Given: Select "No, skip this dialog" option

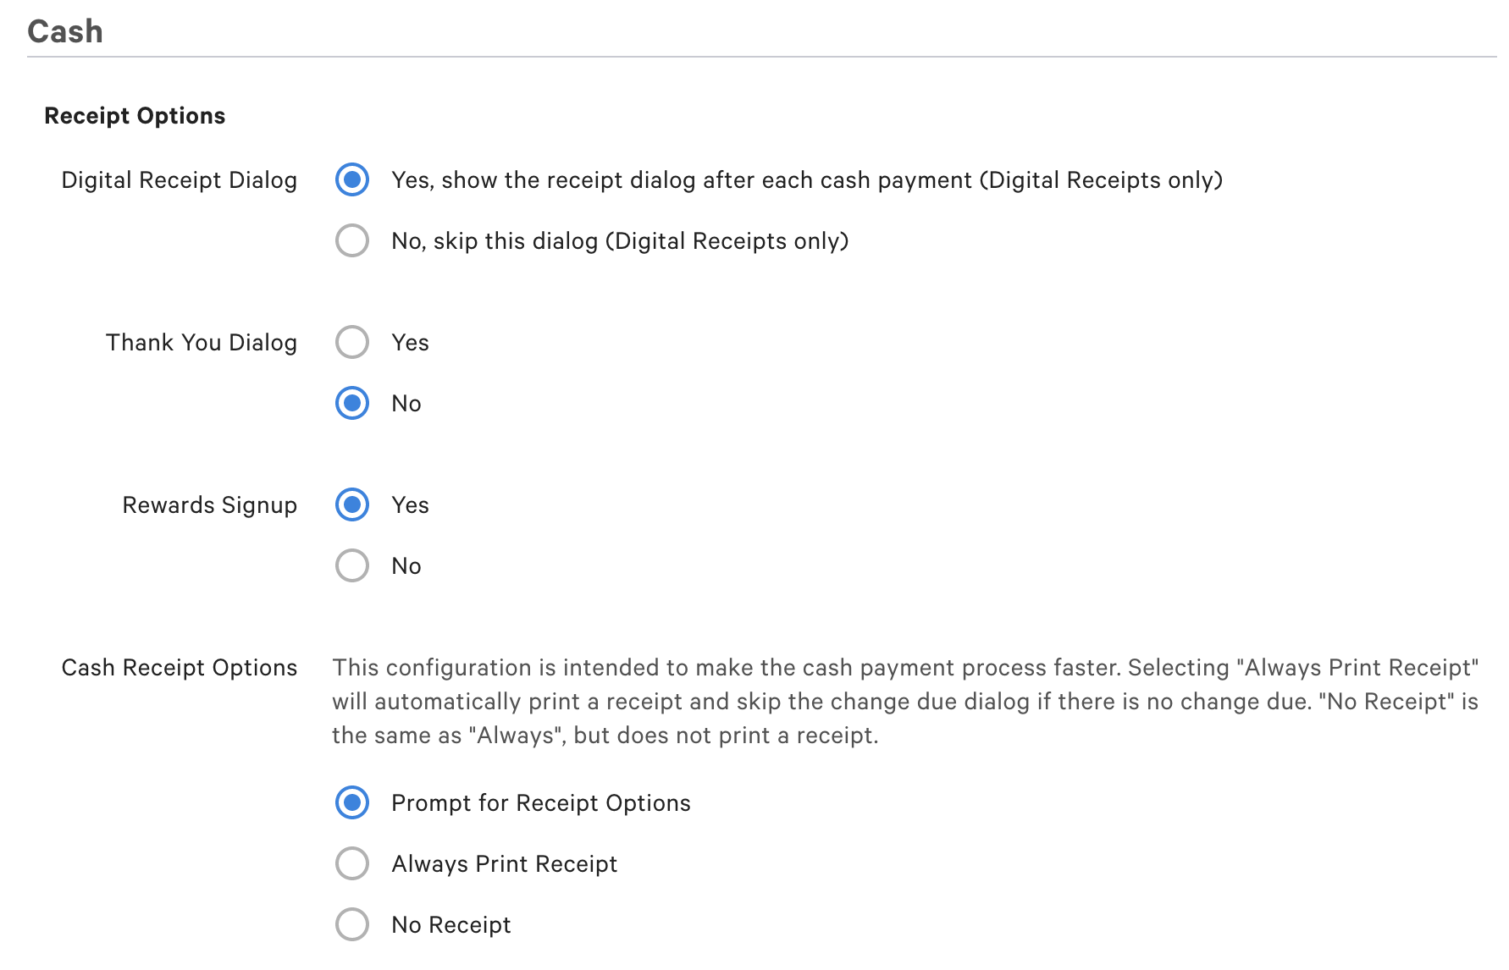Looking at the screenshot, I should pyautogui.click(x=351, y=241).
